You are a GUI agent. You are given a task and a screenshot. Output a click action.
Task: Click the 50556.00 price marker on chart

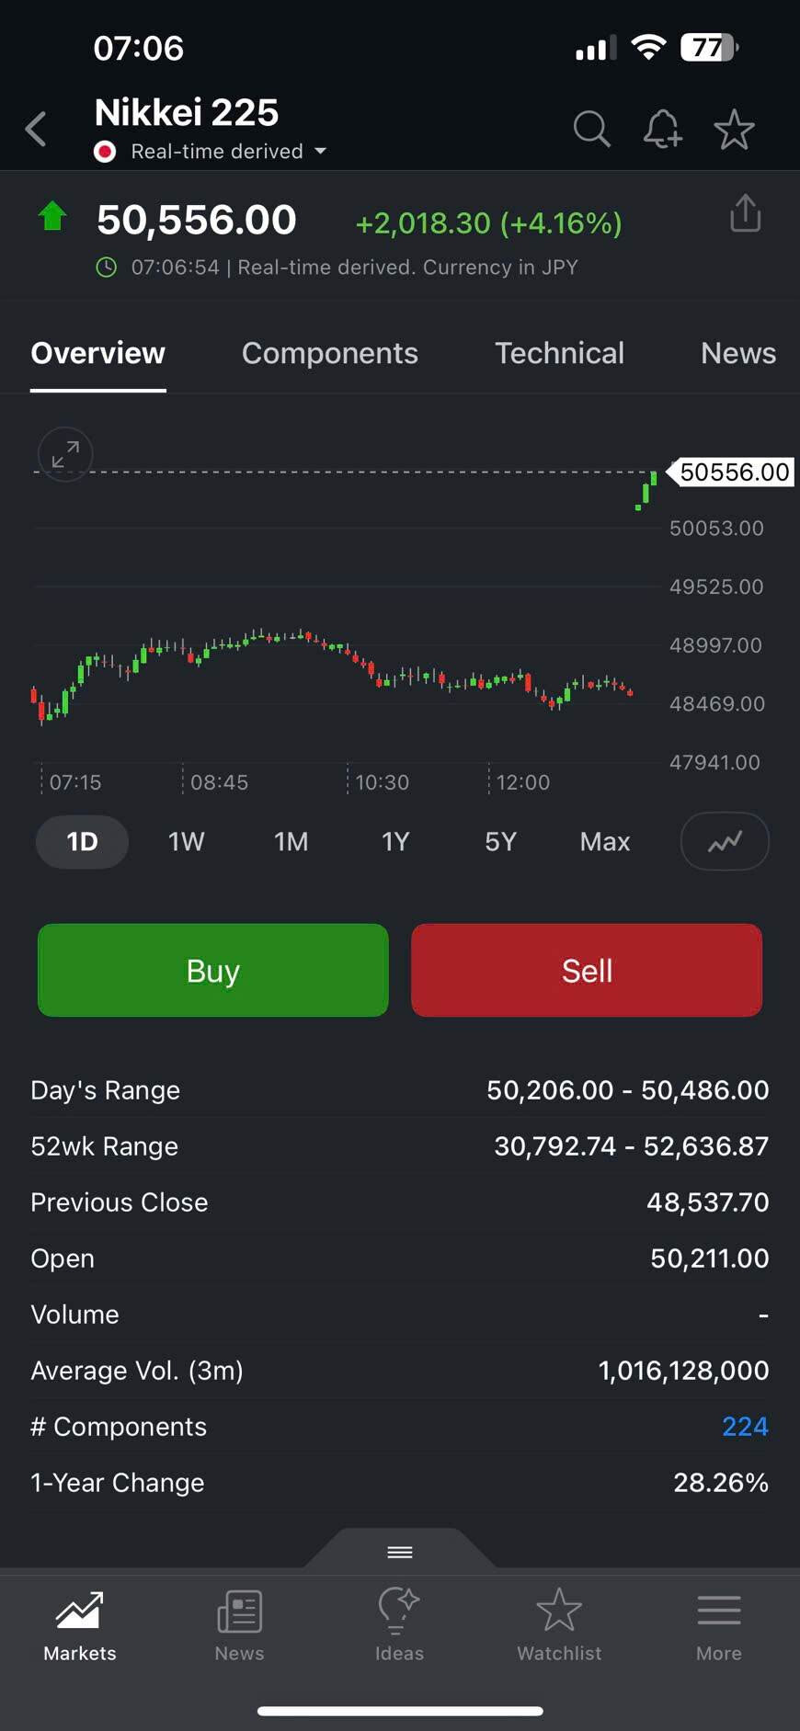click(x=733, y=473)
